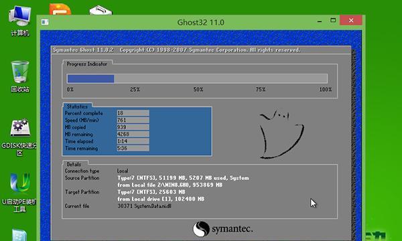Image resolution: width=402 pixels, height=241 pixels.
Task: Click the Speed value 761
Action: (x=133, y=120)
